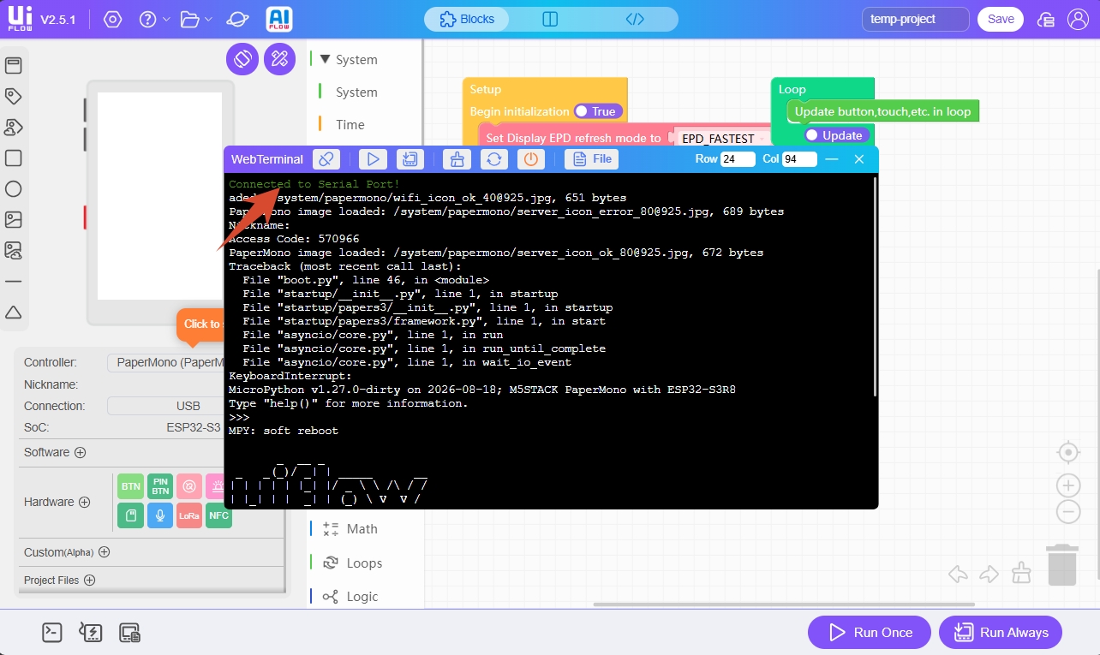The width and height of the screenshot is (1100, 655).
Task: Open the Controller PaperMono dropdown
Action: (x=164, y=362)
